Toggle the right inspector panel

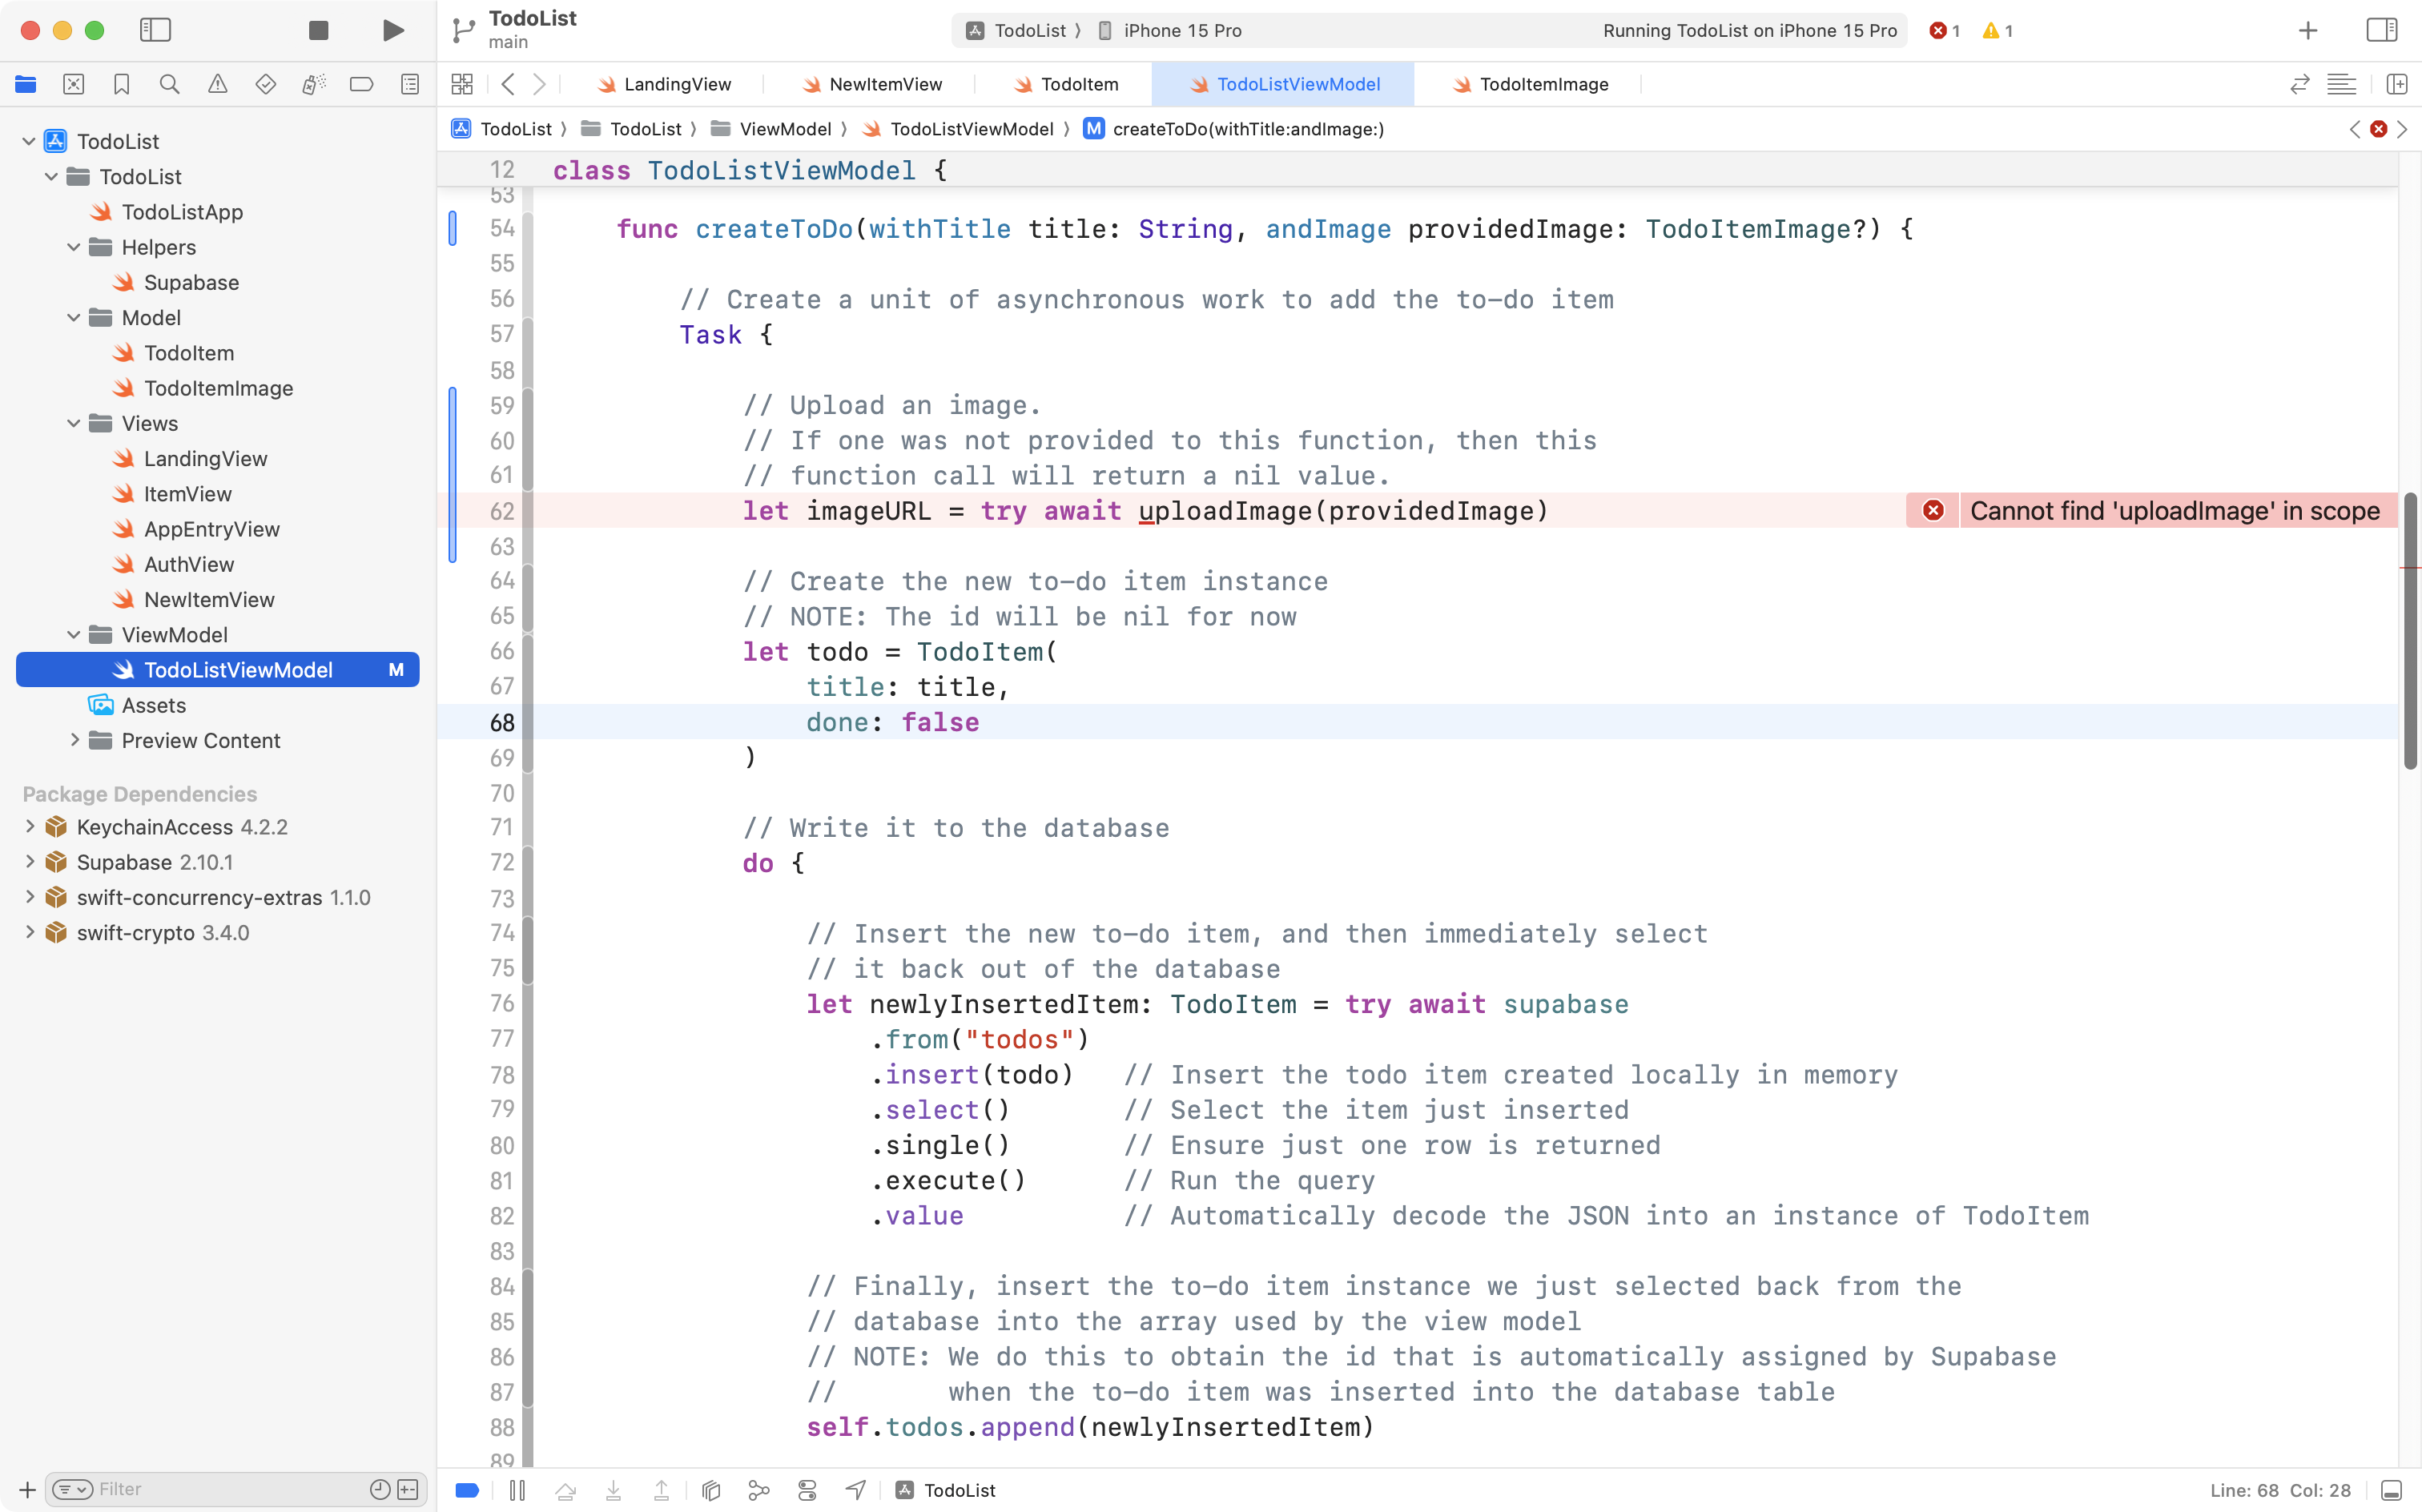pos(2381,30)
